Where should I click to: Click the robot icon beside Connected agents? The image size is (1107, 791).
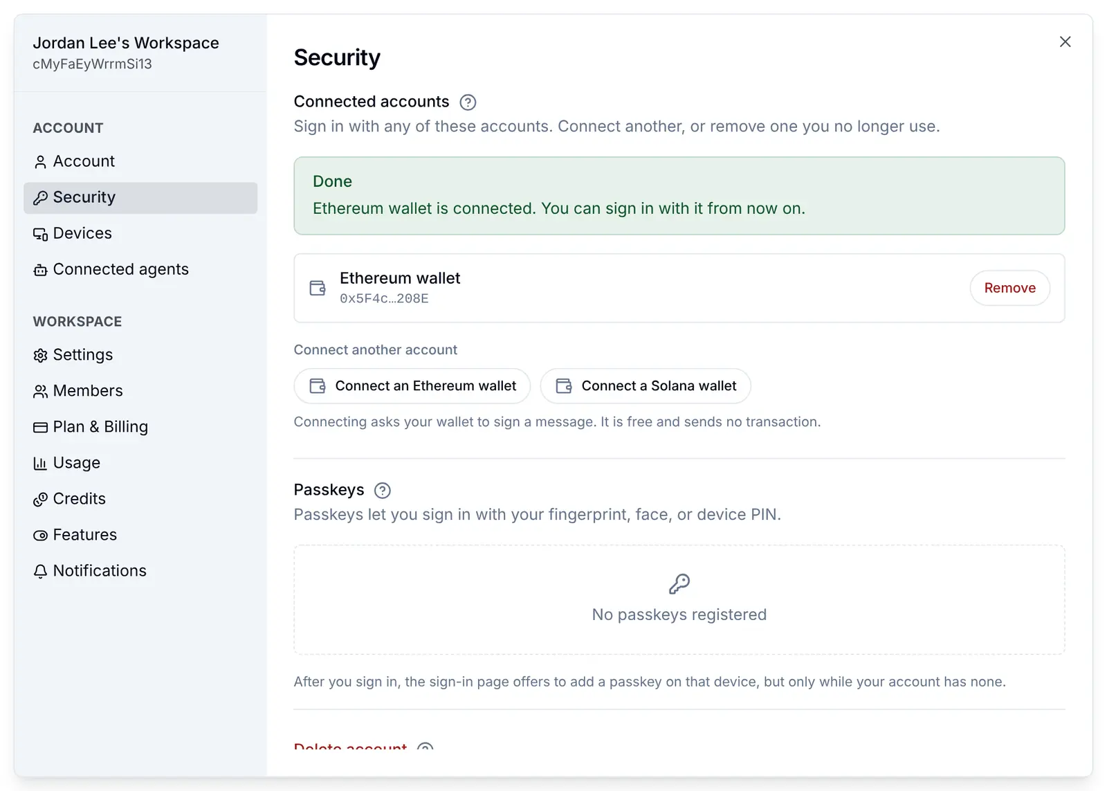point(40,270)
